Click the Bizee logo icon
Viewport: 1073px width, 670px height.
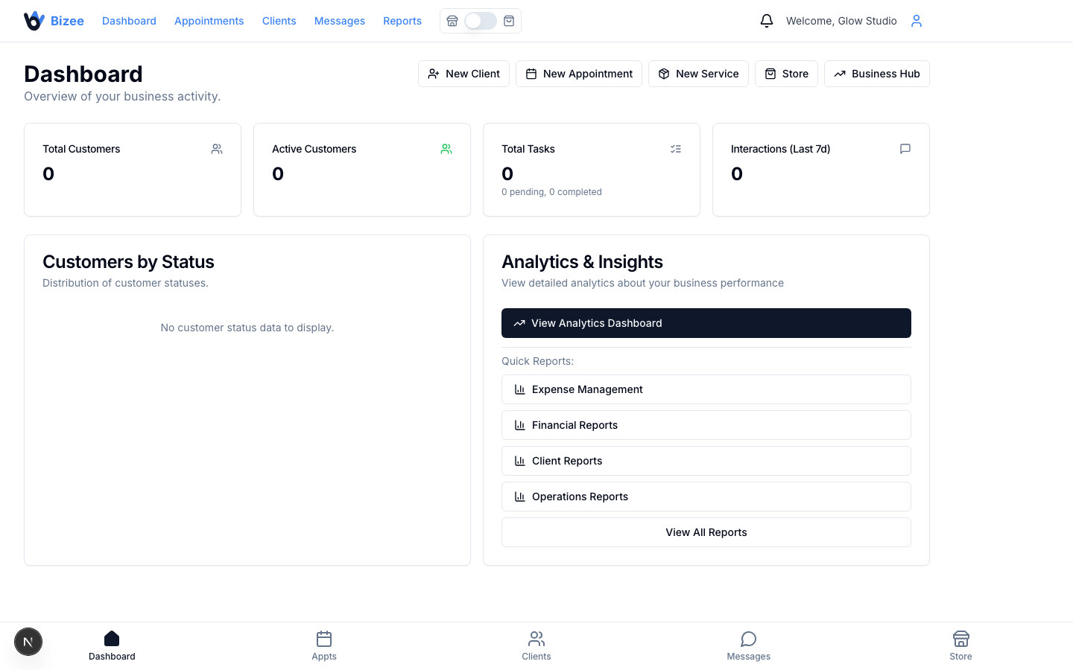[34, 21]
